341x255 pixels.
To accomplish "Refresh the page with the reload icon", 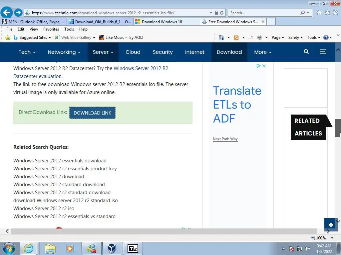I will [222, 13].
